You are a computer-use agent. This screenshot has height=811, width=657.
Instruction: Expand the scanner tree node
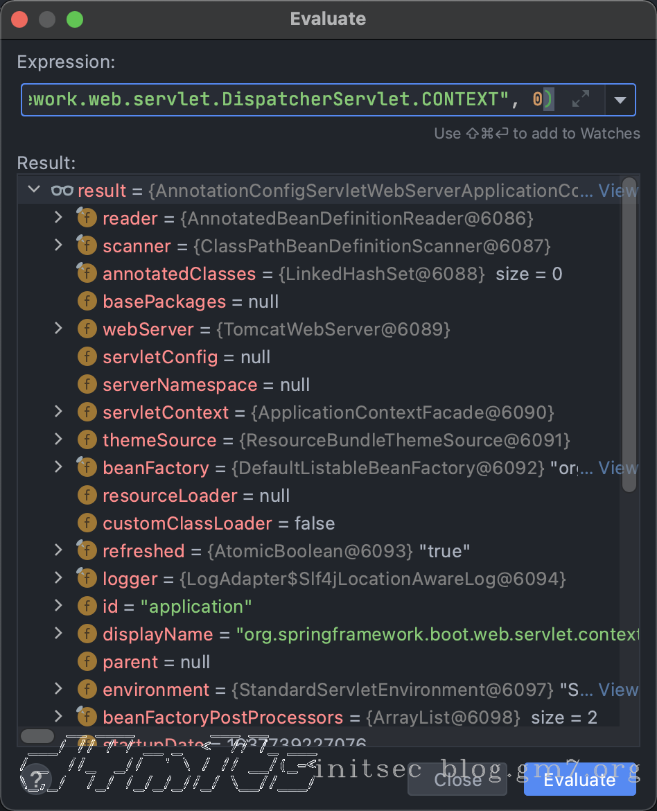point(59,245)
